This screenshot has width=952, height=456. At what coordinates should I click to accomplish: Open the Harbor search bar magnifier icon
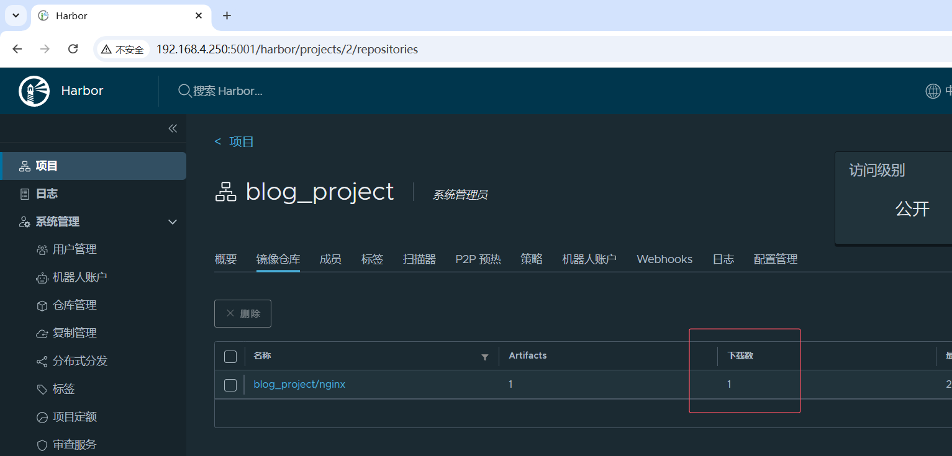pyautogui.click(x=184, y=91)
